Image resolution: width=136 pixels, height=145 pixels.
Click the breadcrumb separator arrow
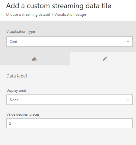pos(52,15)
